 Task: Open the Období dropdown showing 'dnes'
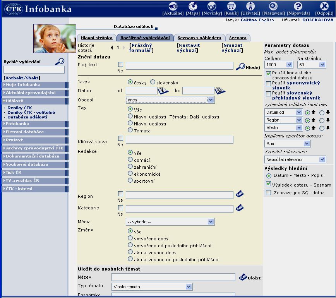coord(170,100)
